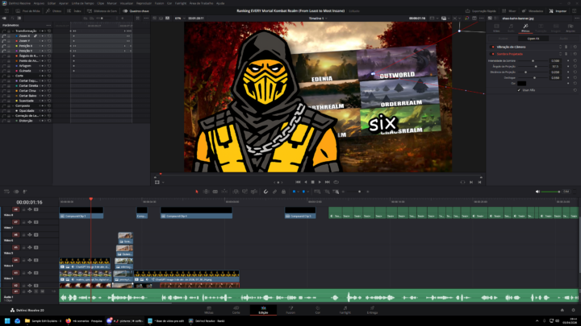Collapse the Composto parameter group
This screenshot has width=581, height=326.
tap(13, 105)
